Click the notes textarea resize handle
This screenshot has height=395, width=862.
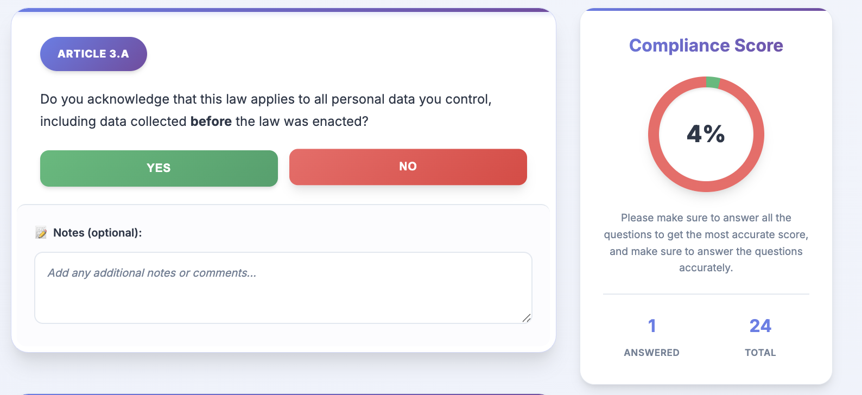(x=526, y=318)
